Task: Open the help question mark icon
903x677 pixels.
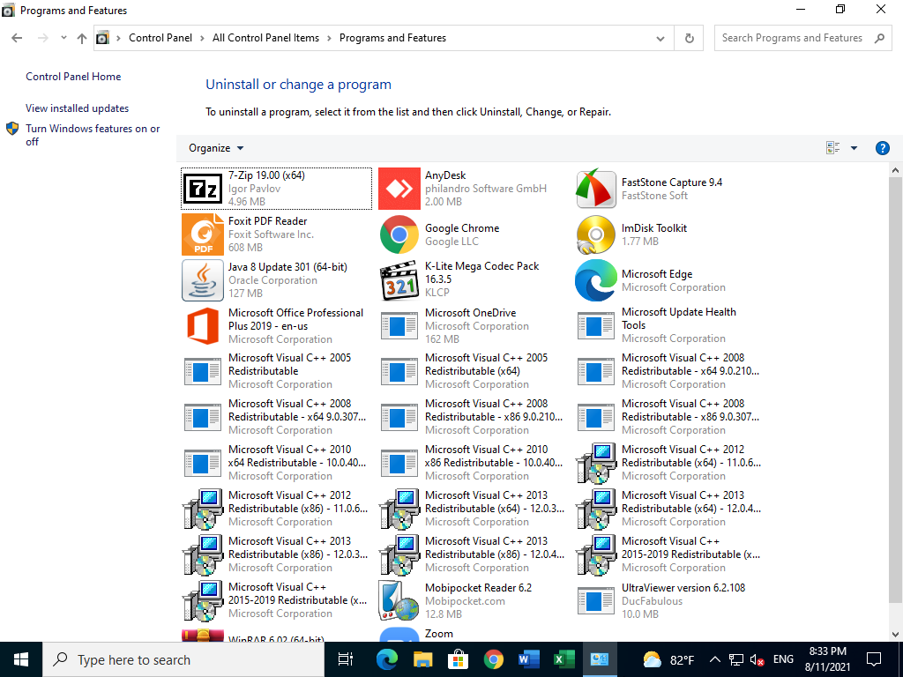Action: tap(882, 148)
